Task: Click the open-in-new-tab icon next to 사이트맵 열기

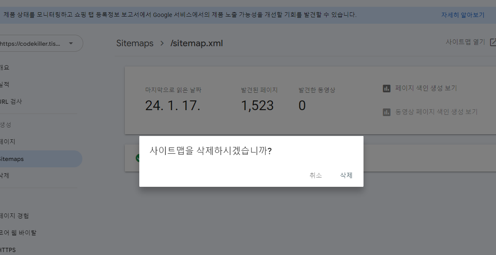Action: (x=493, y=42)
